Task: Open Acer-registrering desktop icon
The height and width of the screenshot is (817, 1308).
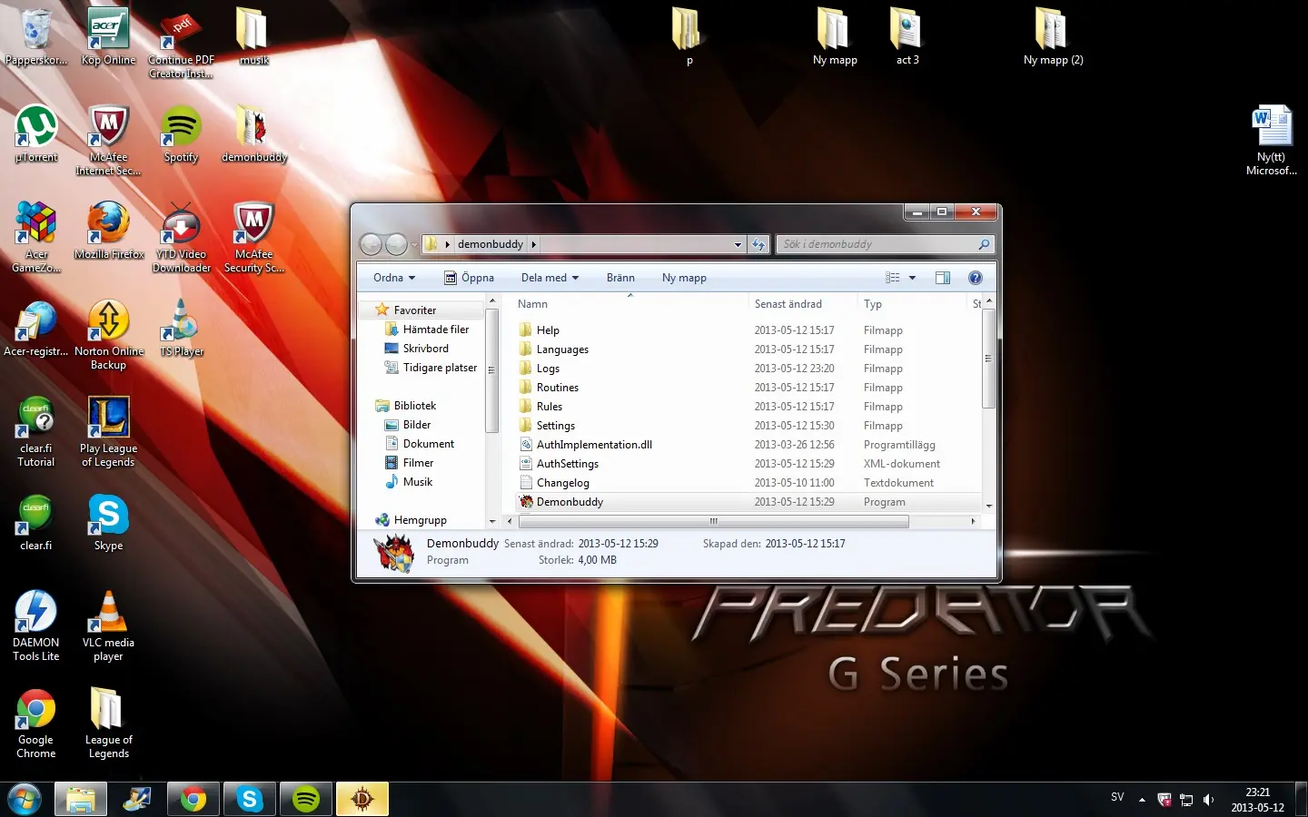Action: [x=36, y=329]
